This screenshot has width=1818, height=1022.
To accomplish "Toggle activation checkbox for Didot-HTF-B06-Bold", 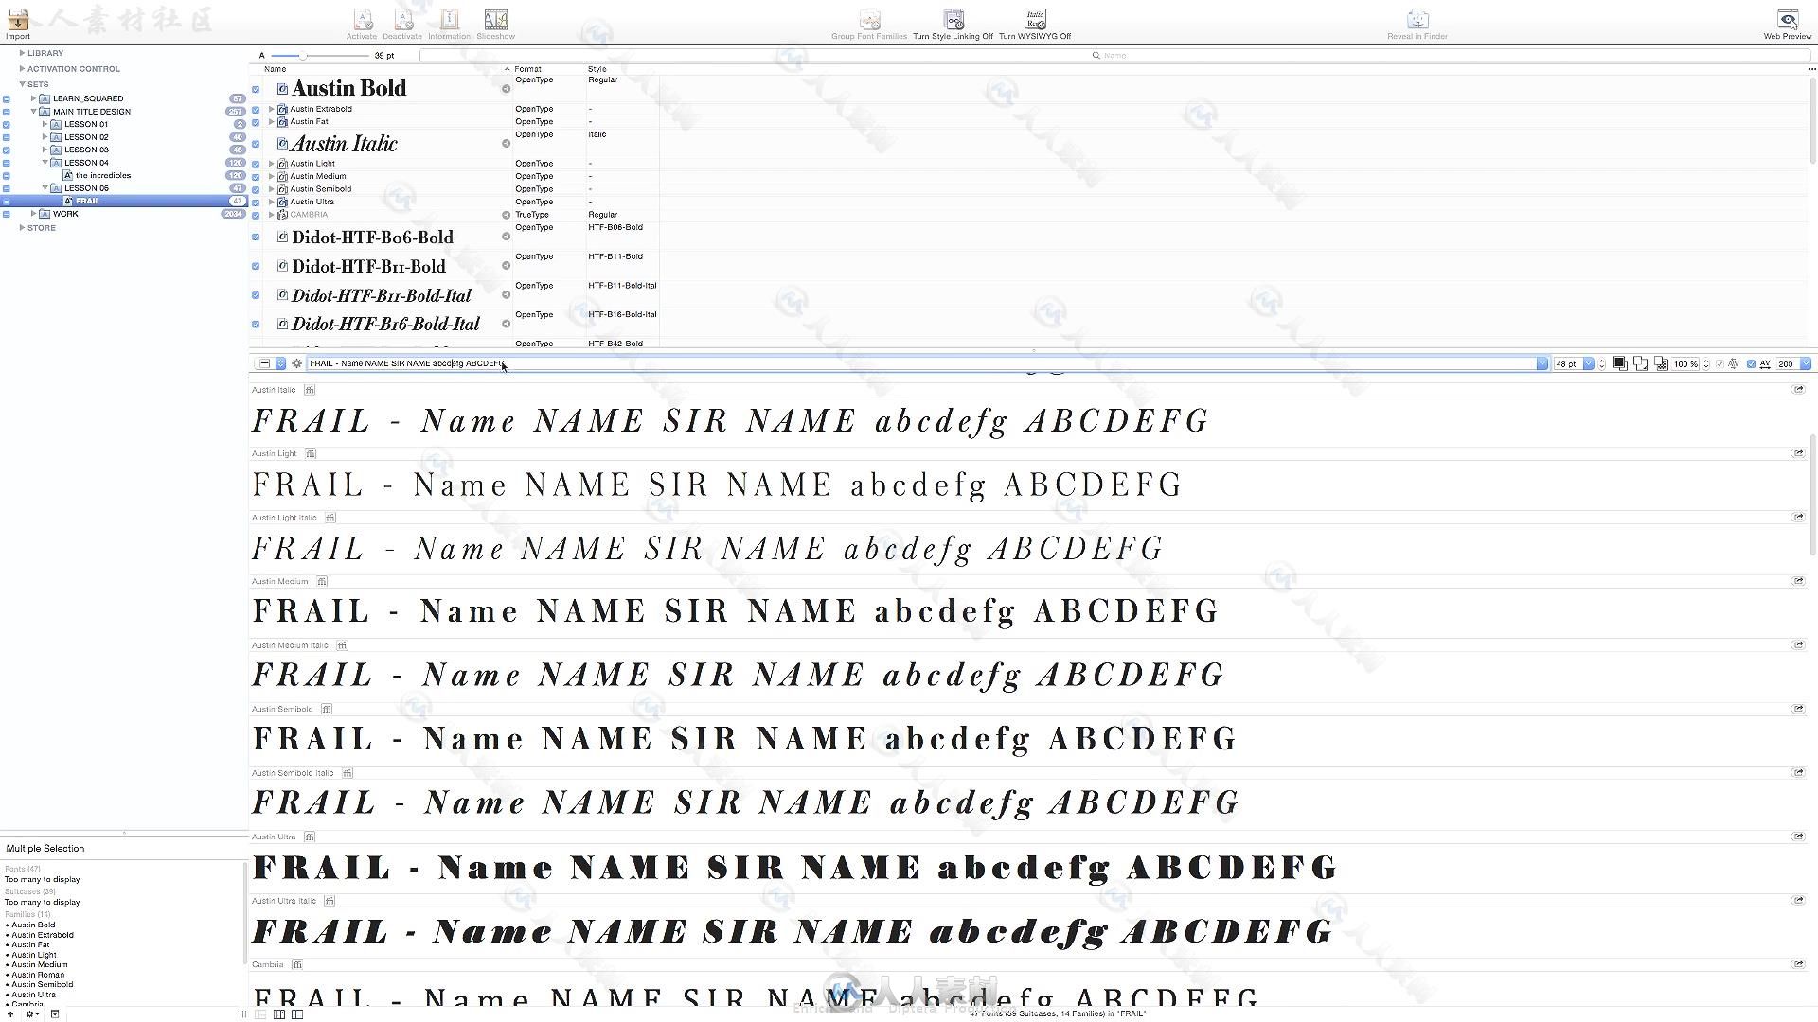I will [x=256, y=238].
